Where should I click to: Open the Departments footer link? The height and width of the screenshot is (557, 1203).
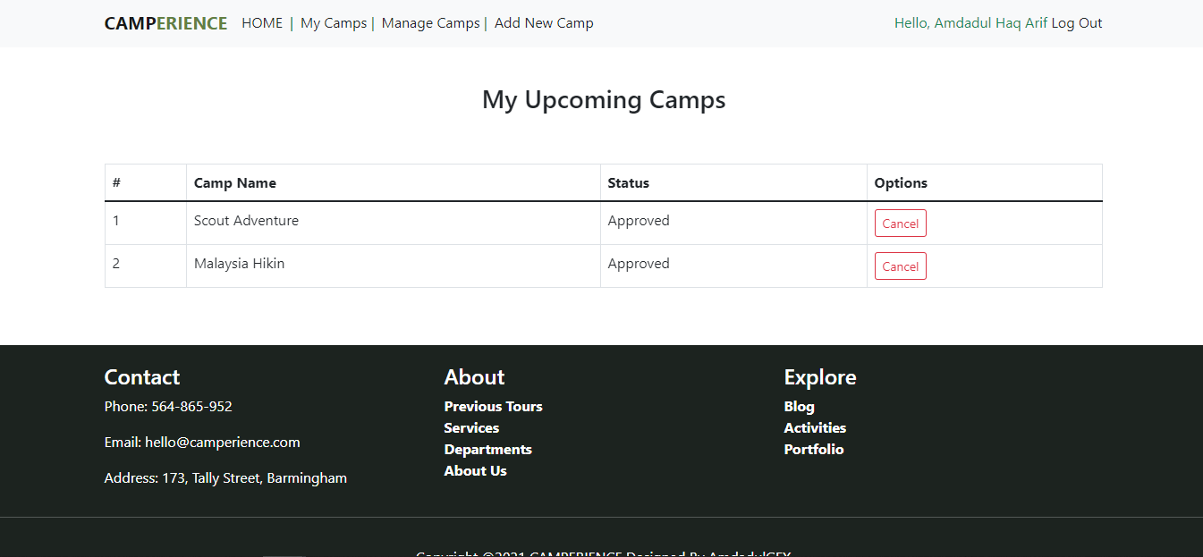(487, 450)
